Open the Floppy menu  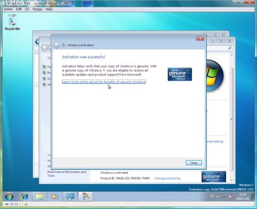pyautogui.click(x=38, y=9)
